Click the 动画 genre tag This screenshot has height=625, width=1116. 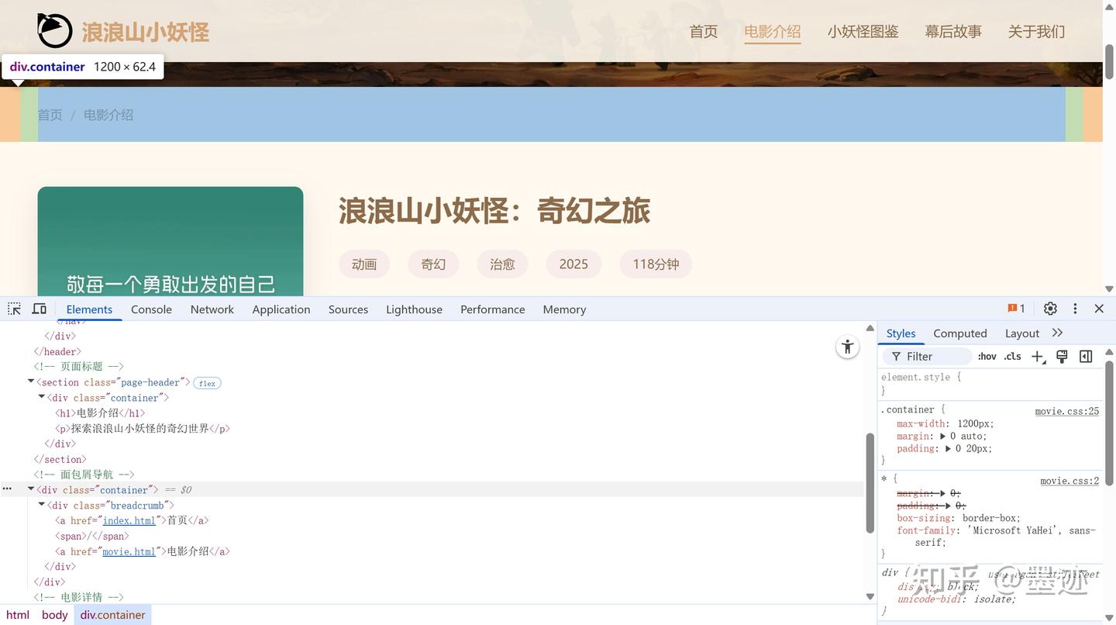(x=364, y=264)
